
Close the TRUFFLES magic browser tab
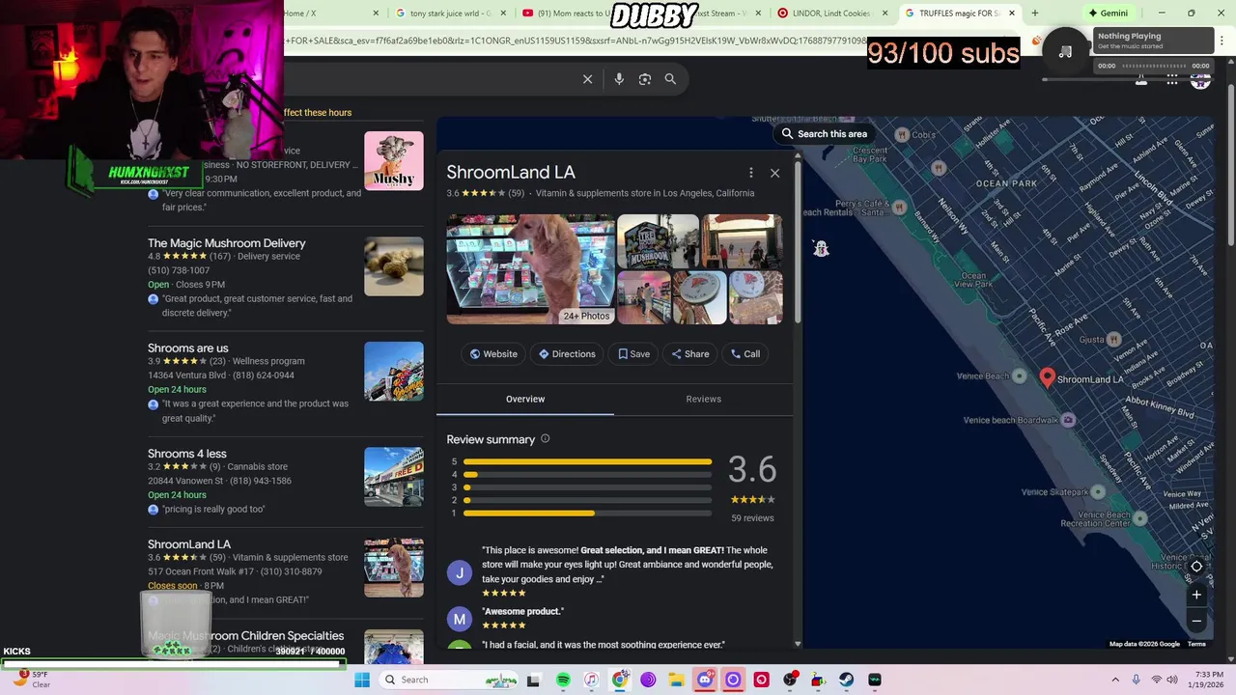pyautogui.click(x=1012, y=14)
